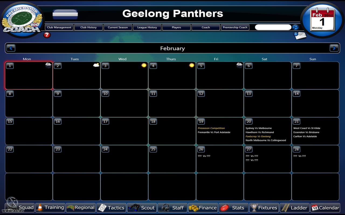Select the day 22 calendar cell
Image resolution: width=345 pixels, height=215 pixels.
pyautogui.click(x=29, y=159)
